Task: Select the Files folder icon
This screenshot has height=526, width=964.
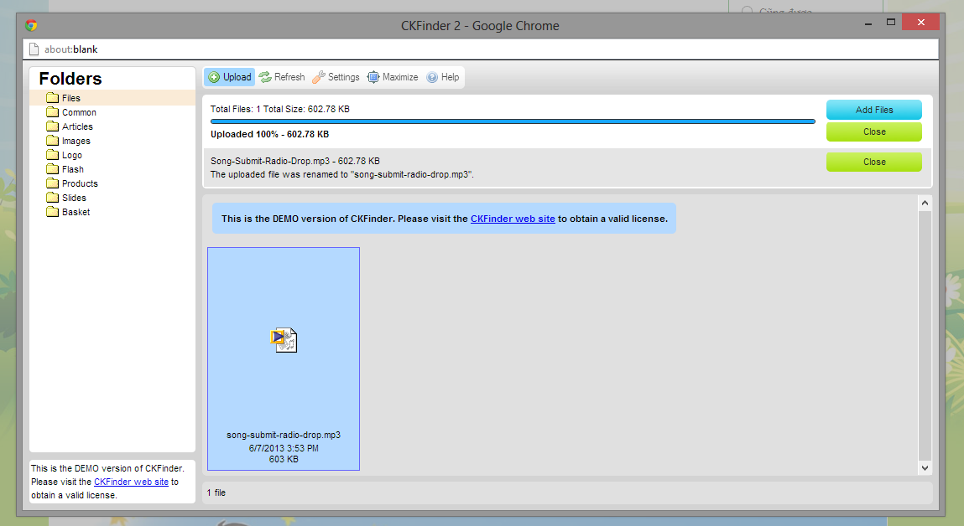Action: [x=52, y=98]
